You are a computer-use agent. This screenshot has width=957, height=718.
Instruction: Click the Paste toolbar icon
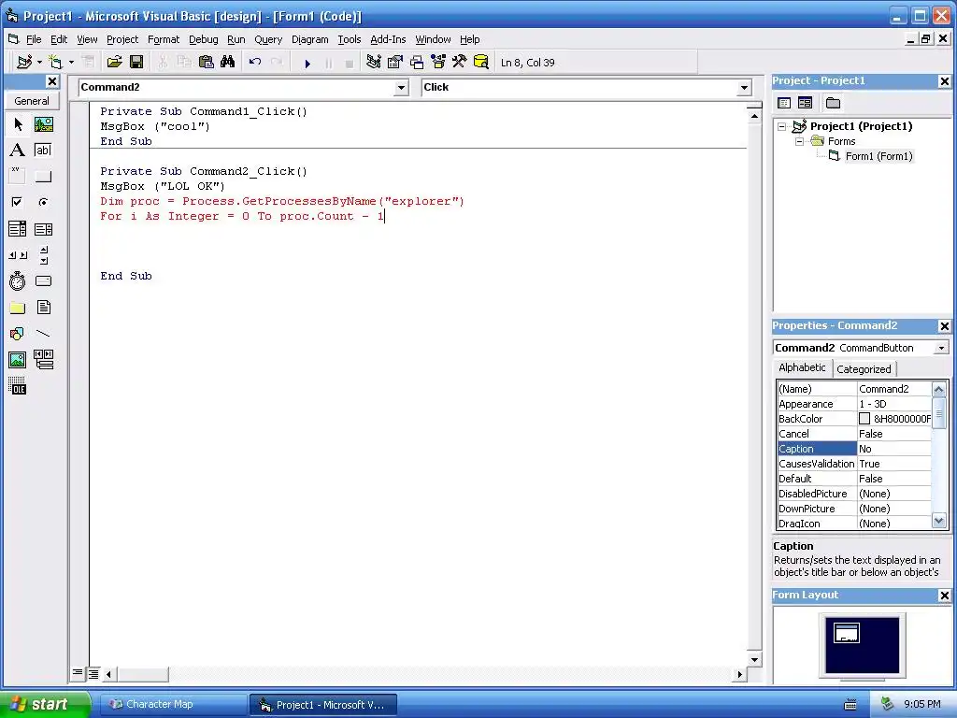tap(207, 62)
